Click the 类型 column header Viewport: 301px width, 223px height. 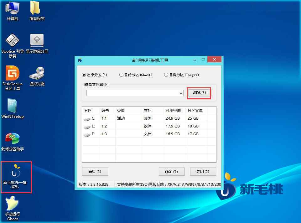point(129,111)
